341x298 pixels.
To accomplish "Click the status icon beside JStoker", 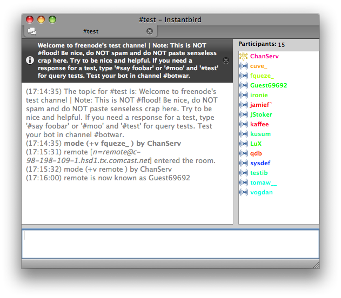I will [x=244, y=114].
